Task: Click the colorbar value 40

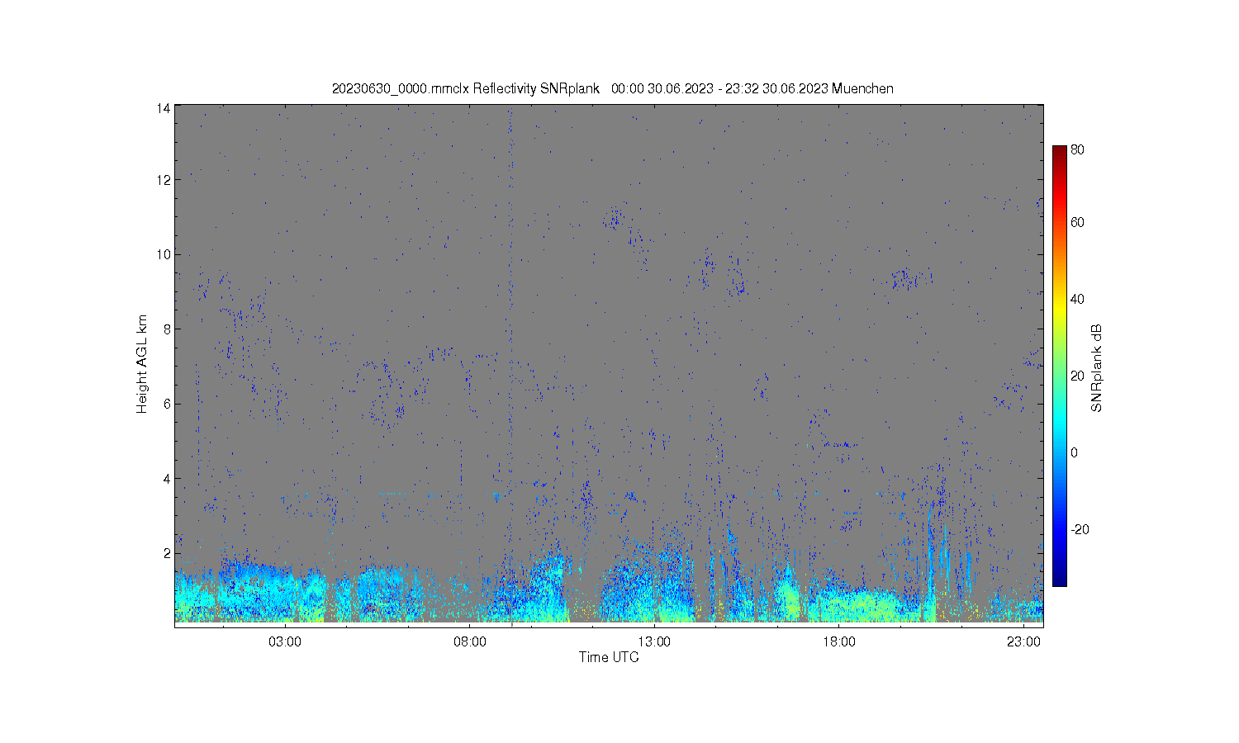Action: 1077,299
